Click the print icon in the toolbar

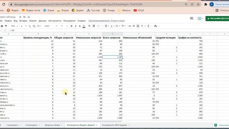point(2,26)
